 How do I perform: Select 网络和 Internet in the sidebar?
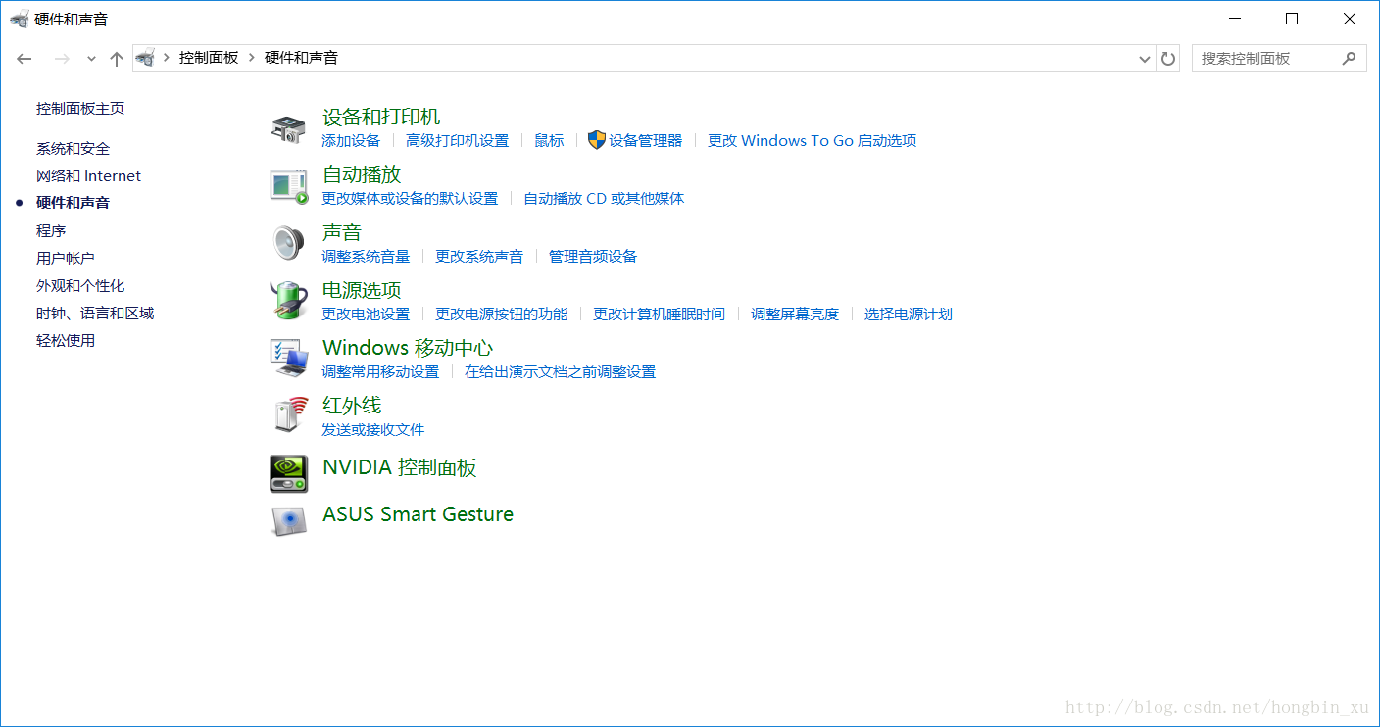(x=89, y=176)
